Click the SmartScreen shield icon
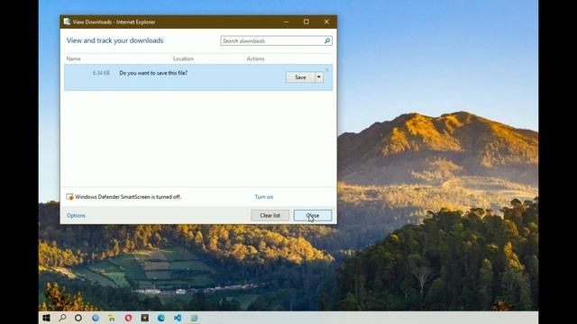Image resolution: width=577 pixels, height=324 pixels. click(x=69, y=197)
